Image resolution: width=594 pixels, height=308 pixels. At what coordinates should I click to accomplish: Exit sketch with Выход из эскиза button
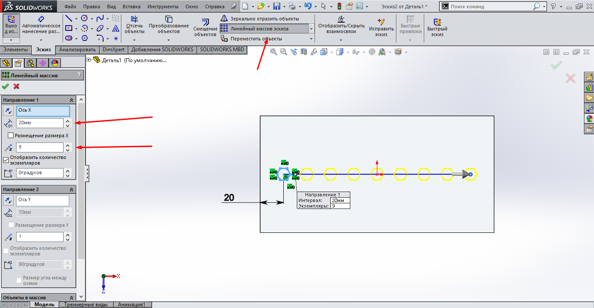point(11,25)
